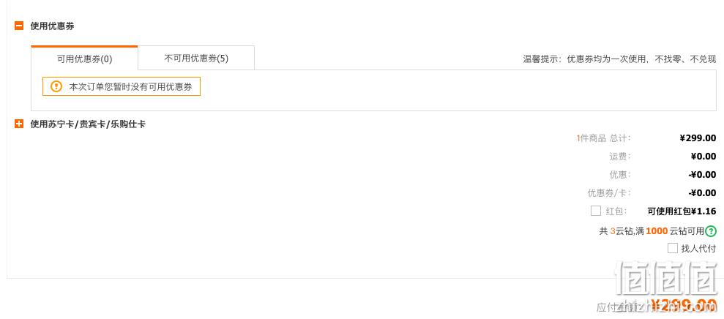724x319 pixels.
Task: Click the 找人代付 label text
Action: [698, 249]
